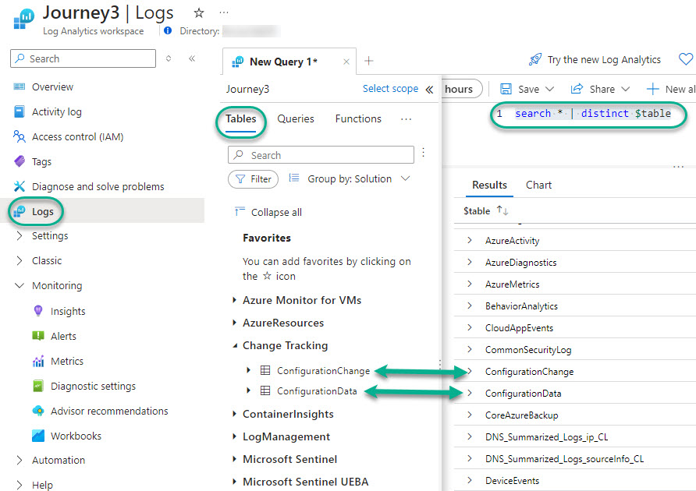Screen dimensions: 696x491
Task: Open the Group by: Solution dropdown
Action: pyautogui.click(x=350, y=178)
